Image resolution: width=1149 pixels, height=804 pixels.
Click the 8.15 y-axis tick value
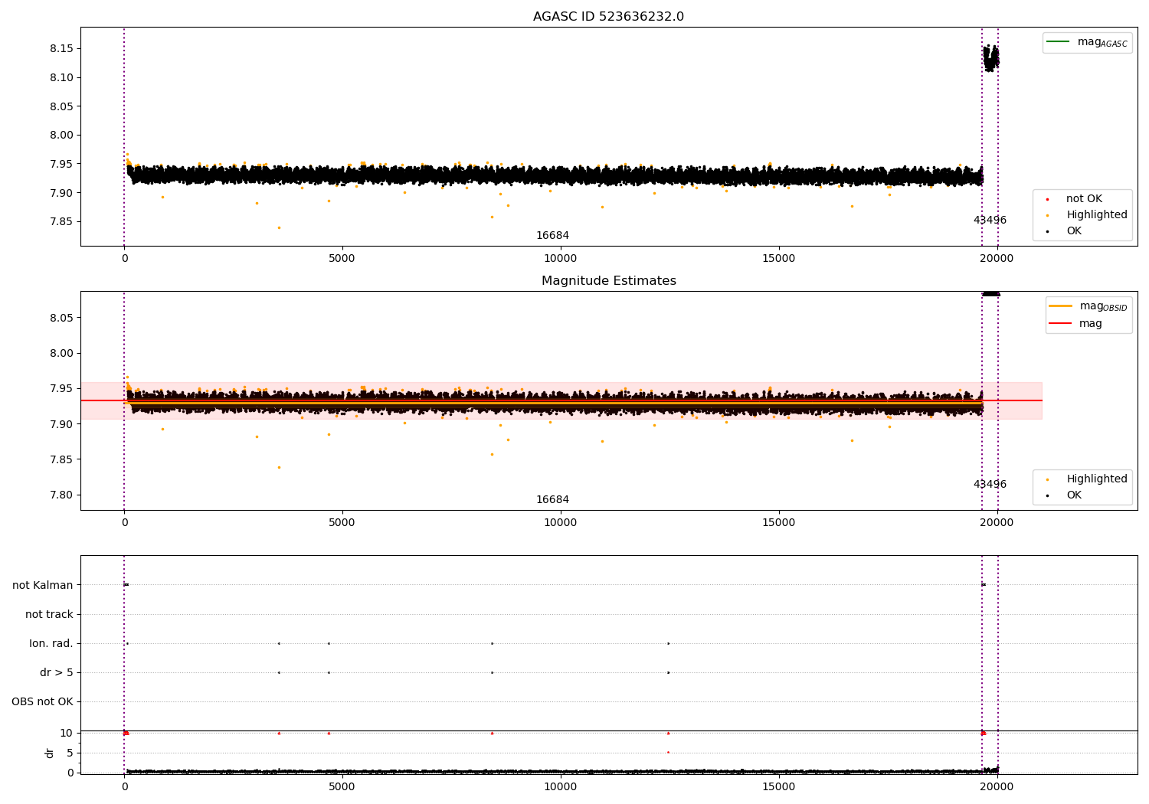click(61, 49)
